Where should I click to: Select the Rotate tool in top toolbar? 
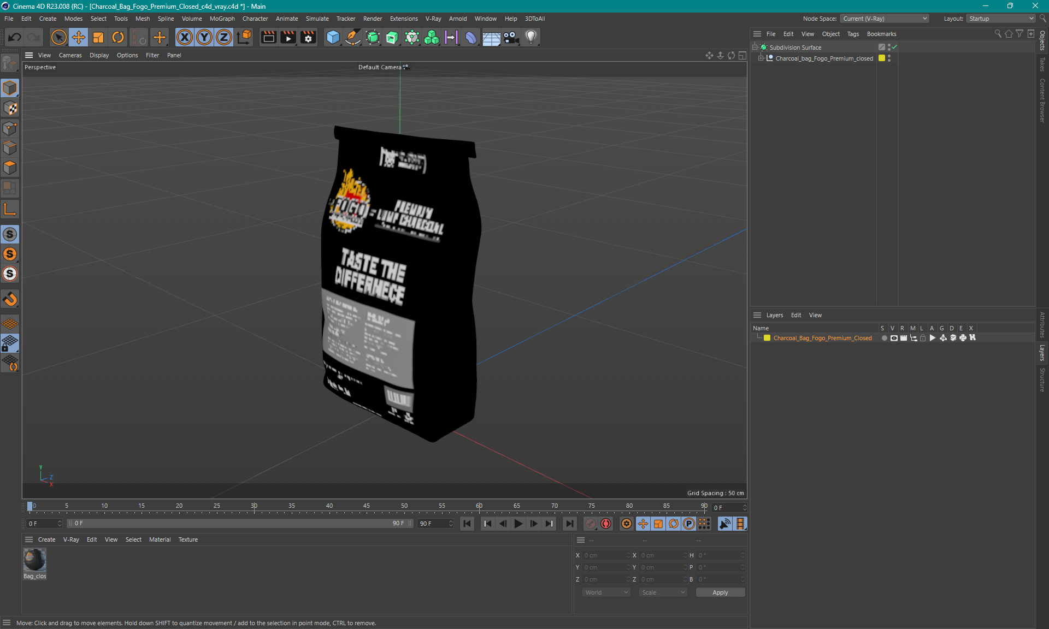point(118,37)
